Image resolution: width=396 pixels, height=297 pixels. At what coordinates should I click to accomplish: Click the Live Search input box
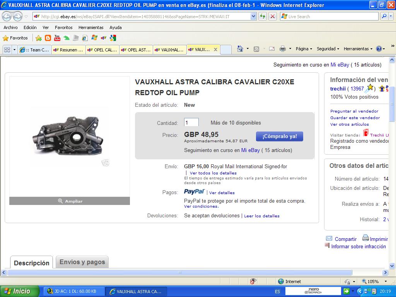pyautogui.click(x=329, y=16)
